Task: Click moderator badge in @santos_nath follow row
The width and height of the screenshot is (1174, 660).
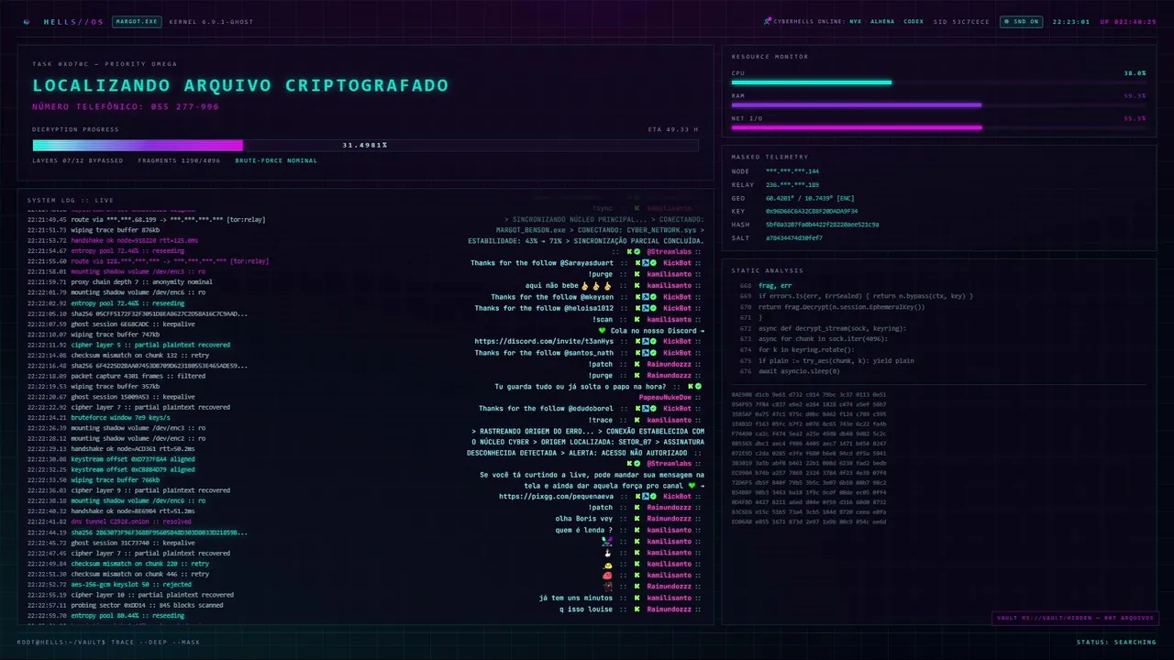Action: tap(645, 353)
